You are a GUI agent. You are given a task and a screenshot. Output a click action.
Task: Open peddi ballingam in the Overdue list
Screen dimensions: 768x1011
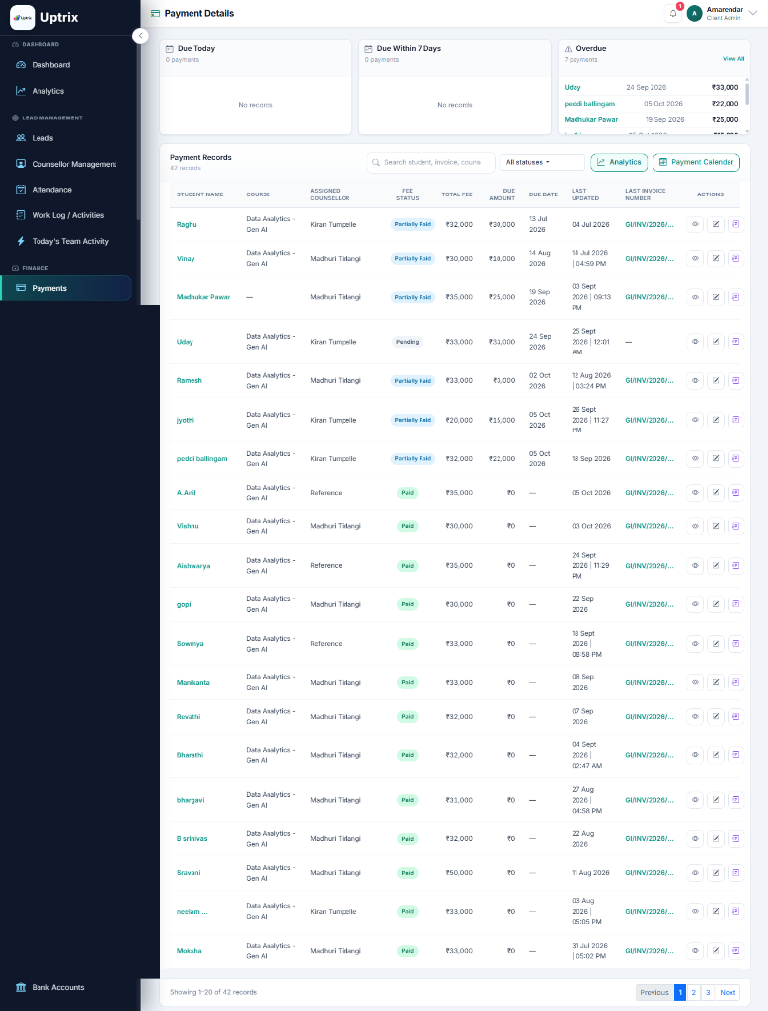point(589,103)
